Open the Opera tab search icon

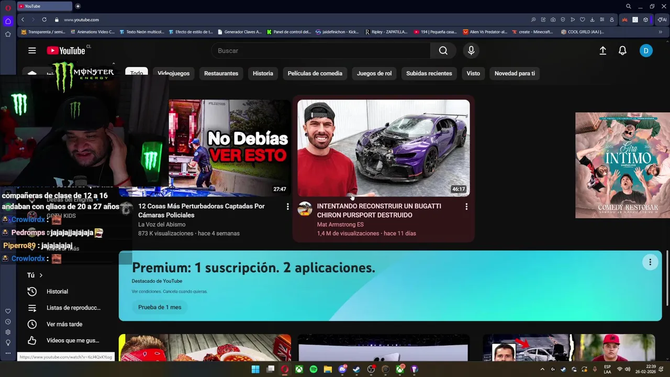[628, 6]
